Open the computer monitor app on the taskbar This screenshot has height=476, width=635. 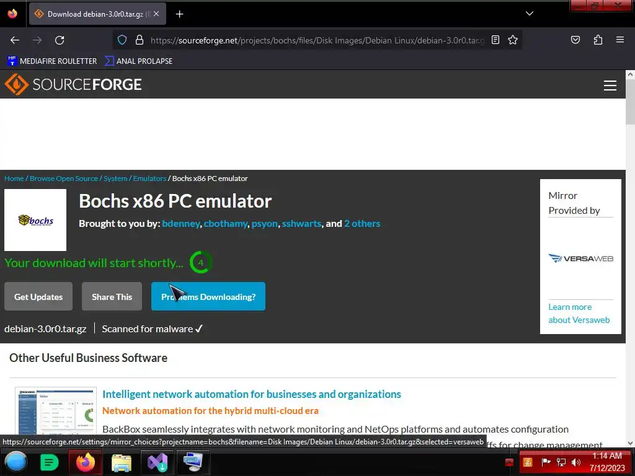[x=193, y=462]
